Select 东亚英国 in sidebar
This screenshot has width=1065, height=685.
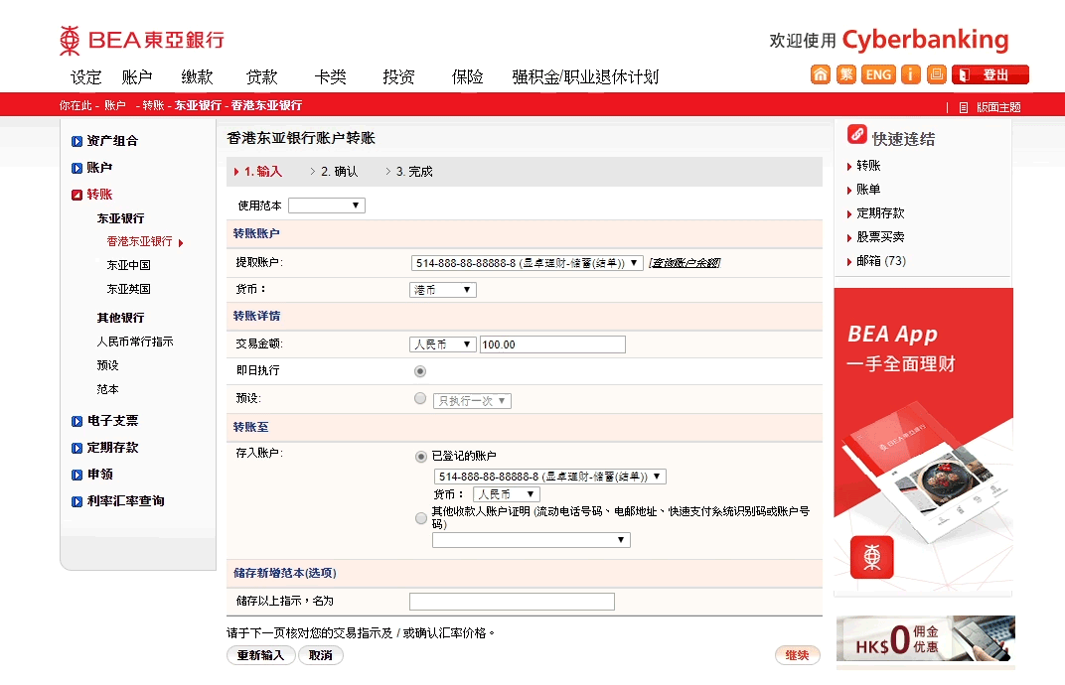coord(128,289)
